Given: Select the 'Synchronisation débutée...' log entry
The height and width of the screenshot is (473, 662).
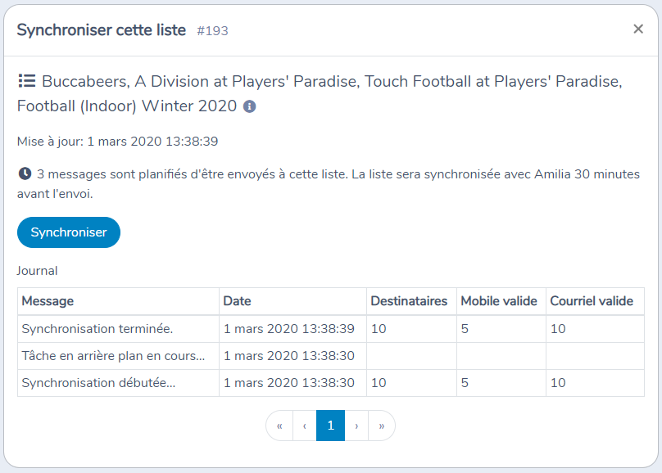Looking at the screenshot, I should pos(98,383).
